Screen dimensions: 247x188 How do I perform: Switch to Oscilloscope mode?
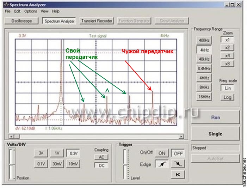(x=21, y=21)
